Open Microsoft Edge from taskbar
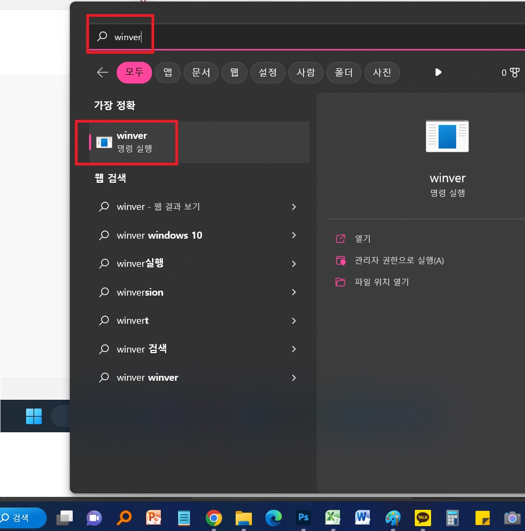This screenshot has height=531, width=525. click(x=274, y=518)
